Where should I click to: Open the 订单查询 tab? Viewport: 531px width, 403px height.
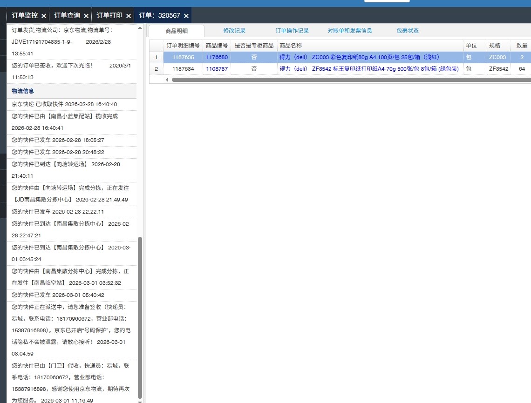[67, 15]
